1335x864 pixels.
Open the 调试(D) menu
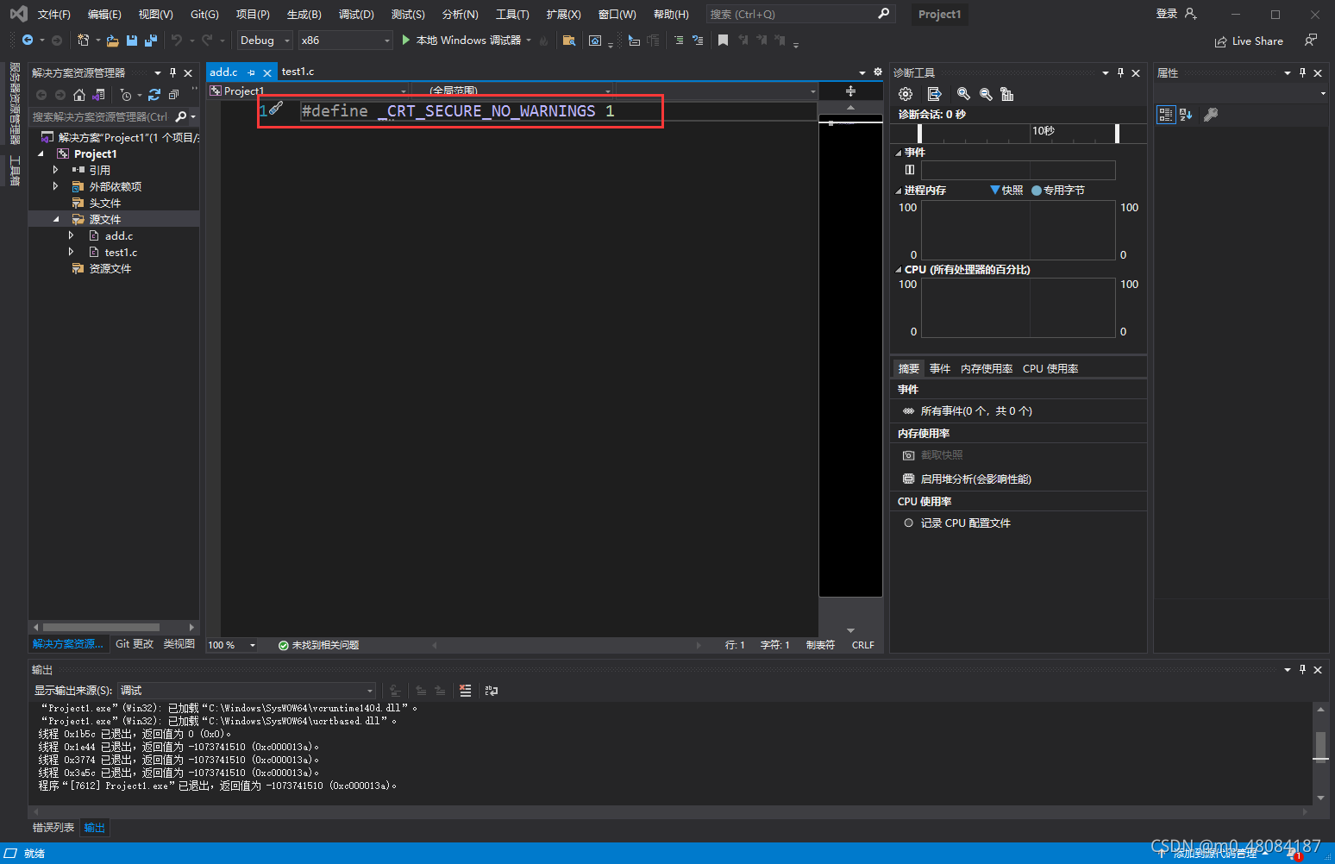tap(356, 14)
